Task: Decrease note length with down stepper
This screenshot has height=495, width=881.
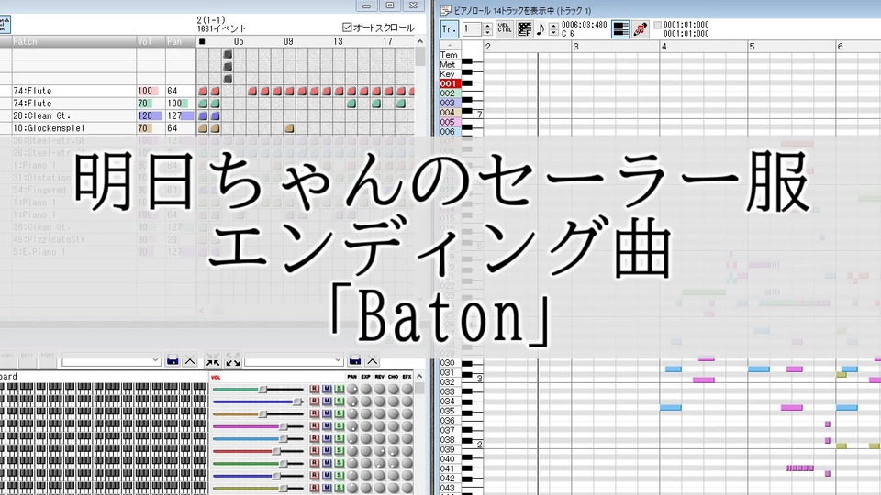Action: click(553, 33)
